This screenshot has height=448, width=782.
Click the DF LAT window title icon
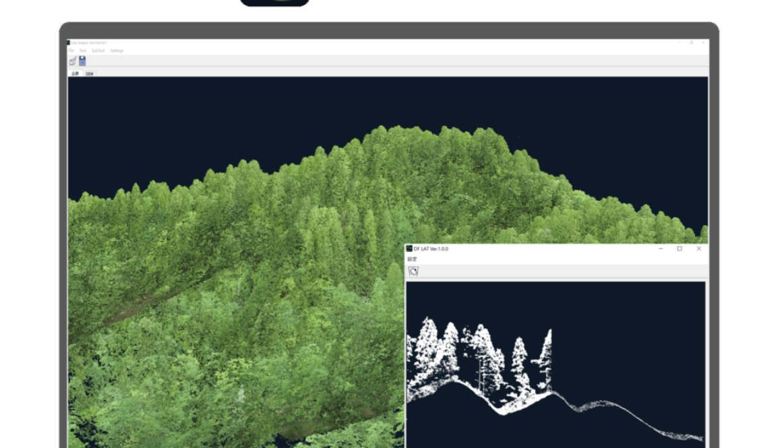point(409,249)
